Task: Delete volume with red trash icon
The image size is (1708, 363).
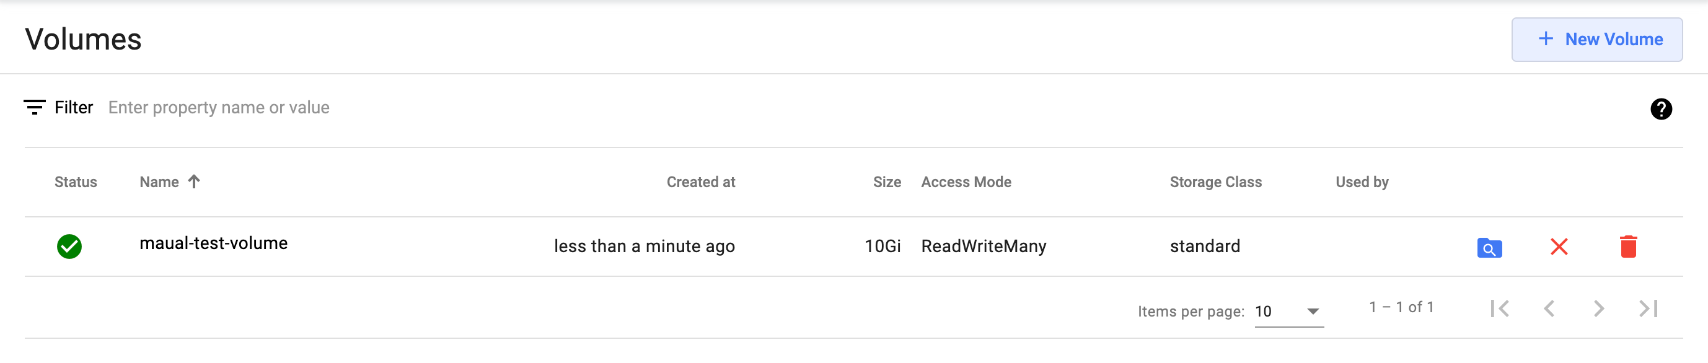Action: [1628, 247]
